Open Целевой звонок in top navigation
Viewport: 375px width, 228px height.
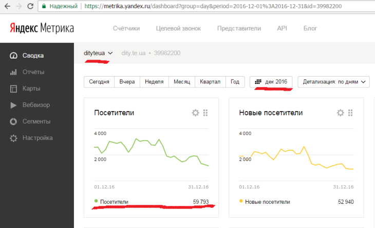point(178,28)
